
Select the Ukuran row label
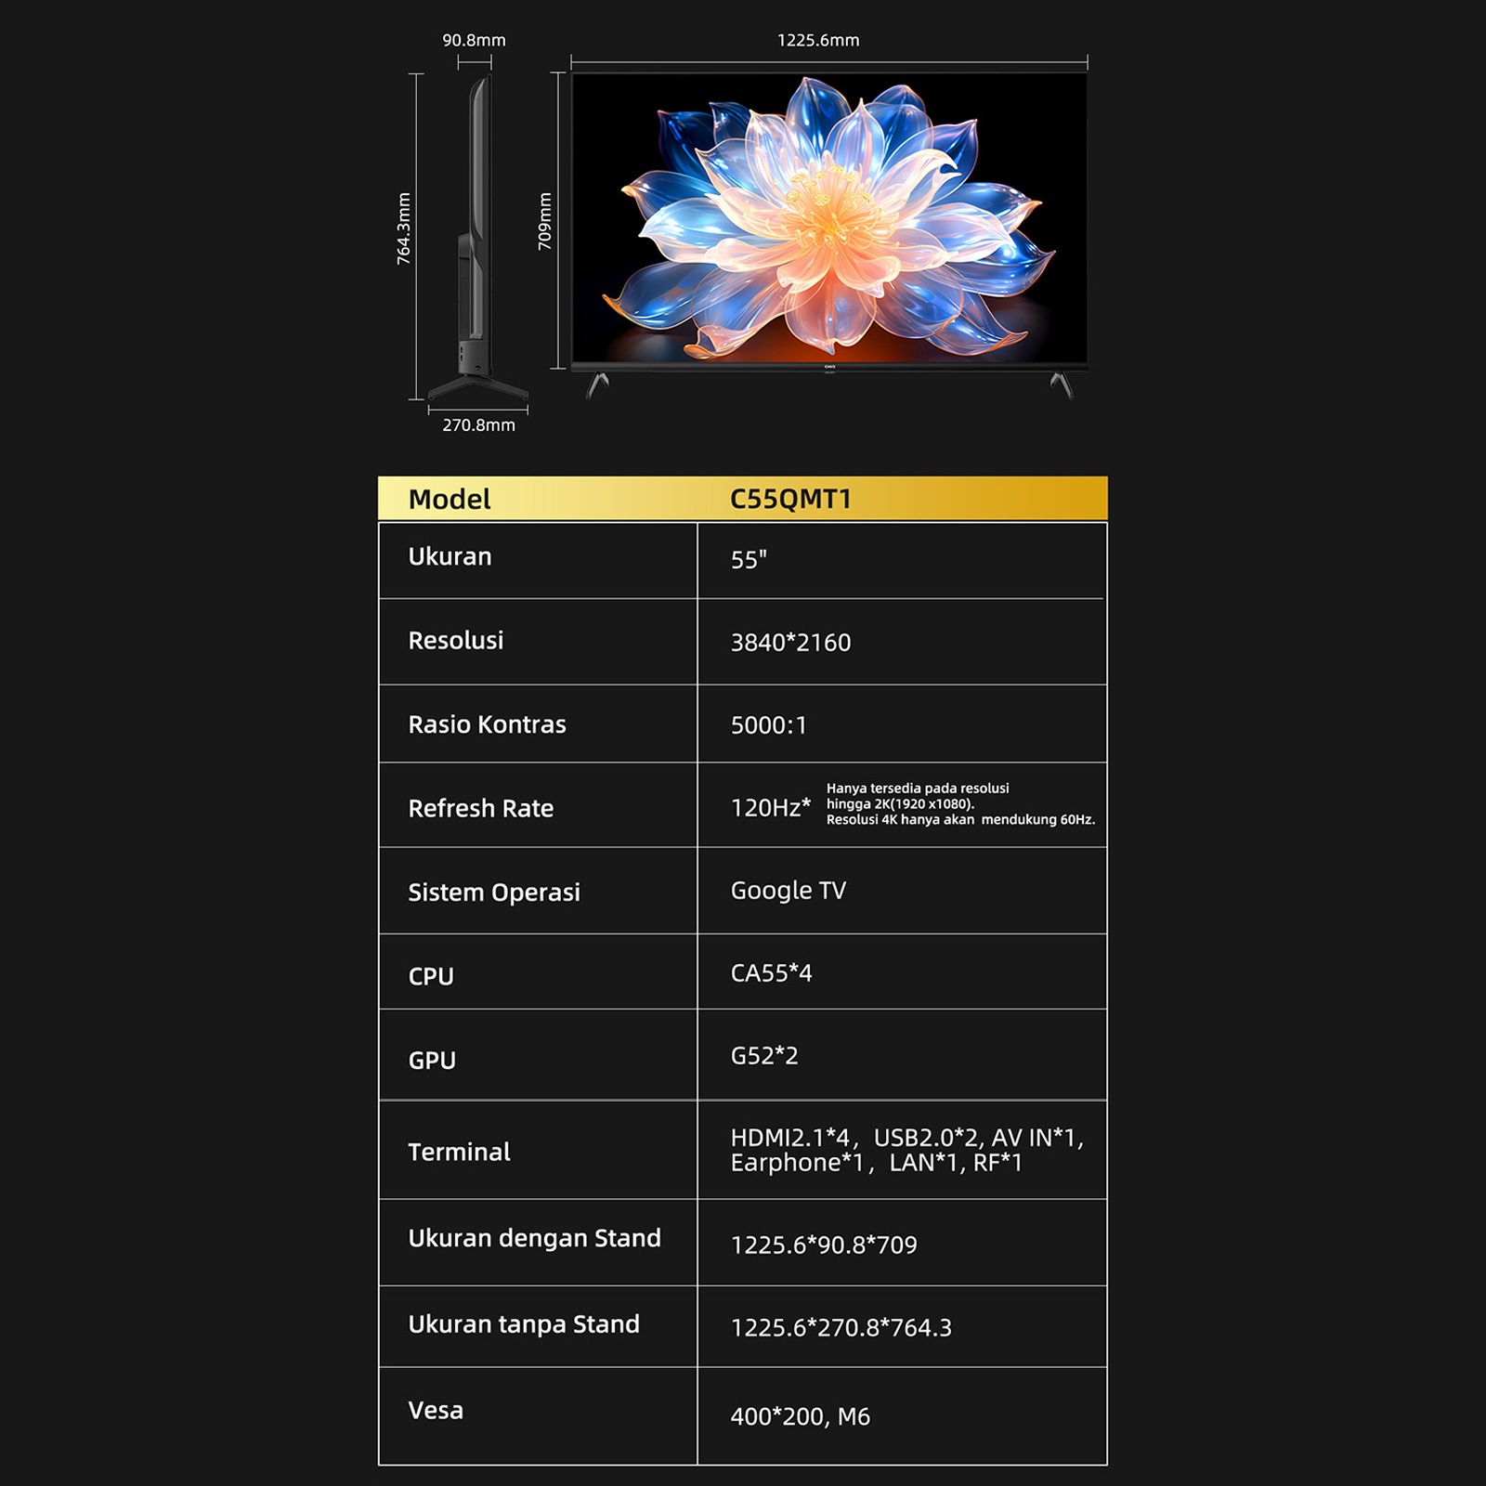450,557
